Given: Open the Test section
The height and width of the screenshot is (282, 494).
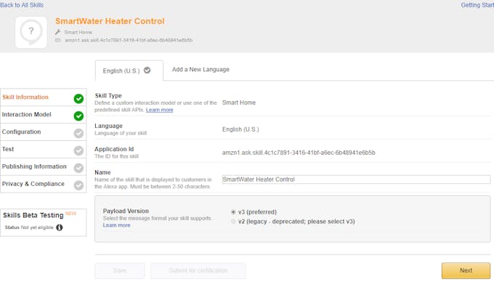Looking at the screenshot, I should (43, 149).
